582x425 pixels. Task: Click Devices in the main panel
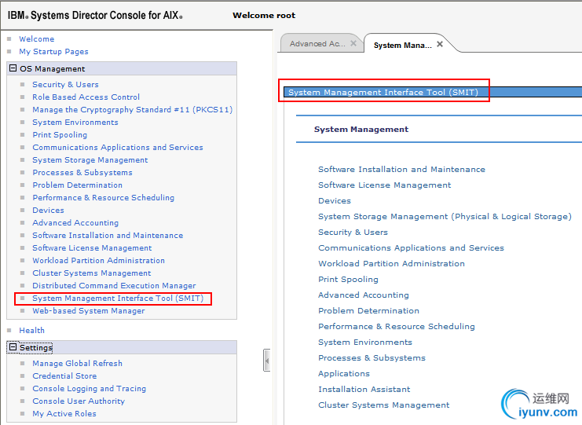pos(335,201)
